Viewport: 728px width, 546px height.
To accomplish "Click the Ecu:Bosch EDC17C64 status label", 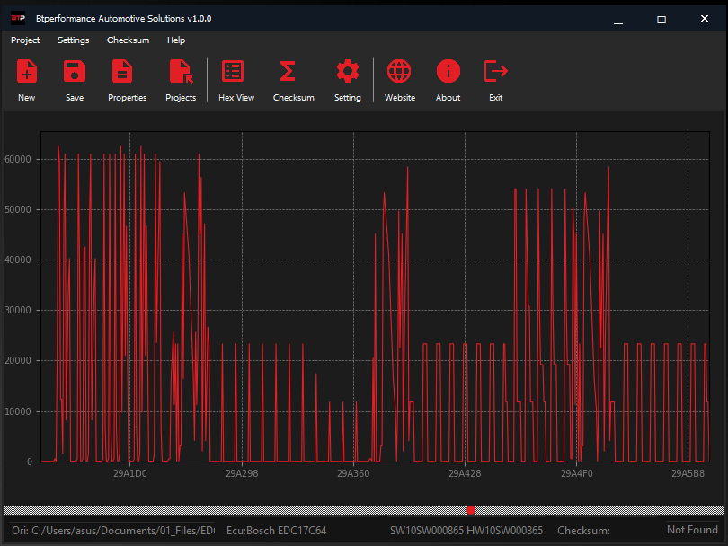I will 276,531.
